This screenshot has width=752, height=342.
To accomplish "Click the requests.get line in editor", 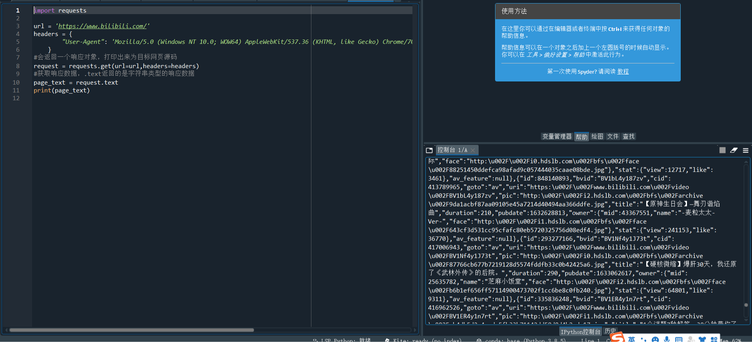I will [x=116, y=66].
